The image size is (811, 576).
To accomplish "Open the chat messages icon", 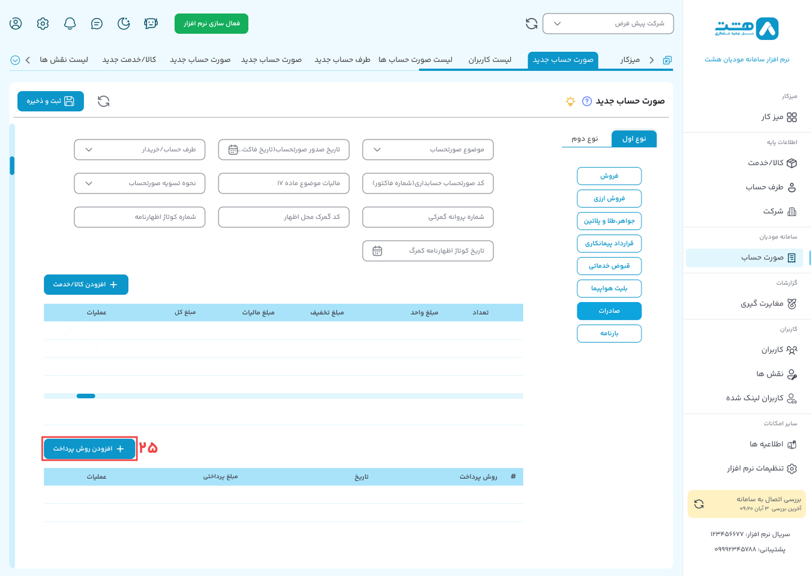I will [x=97, y=24].
